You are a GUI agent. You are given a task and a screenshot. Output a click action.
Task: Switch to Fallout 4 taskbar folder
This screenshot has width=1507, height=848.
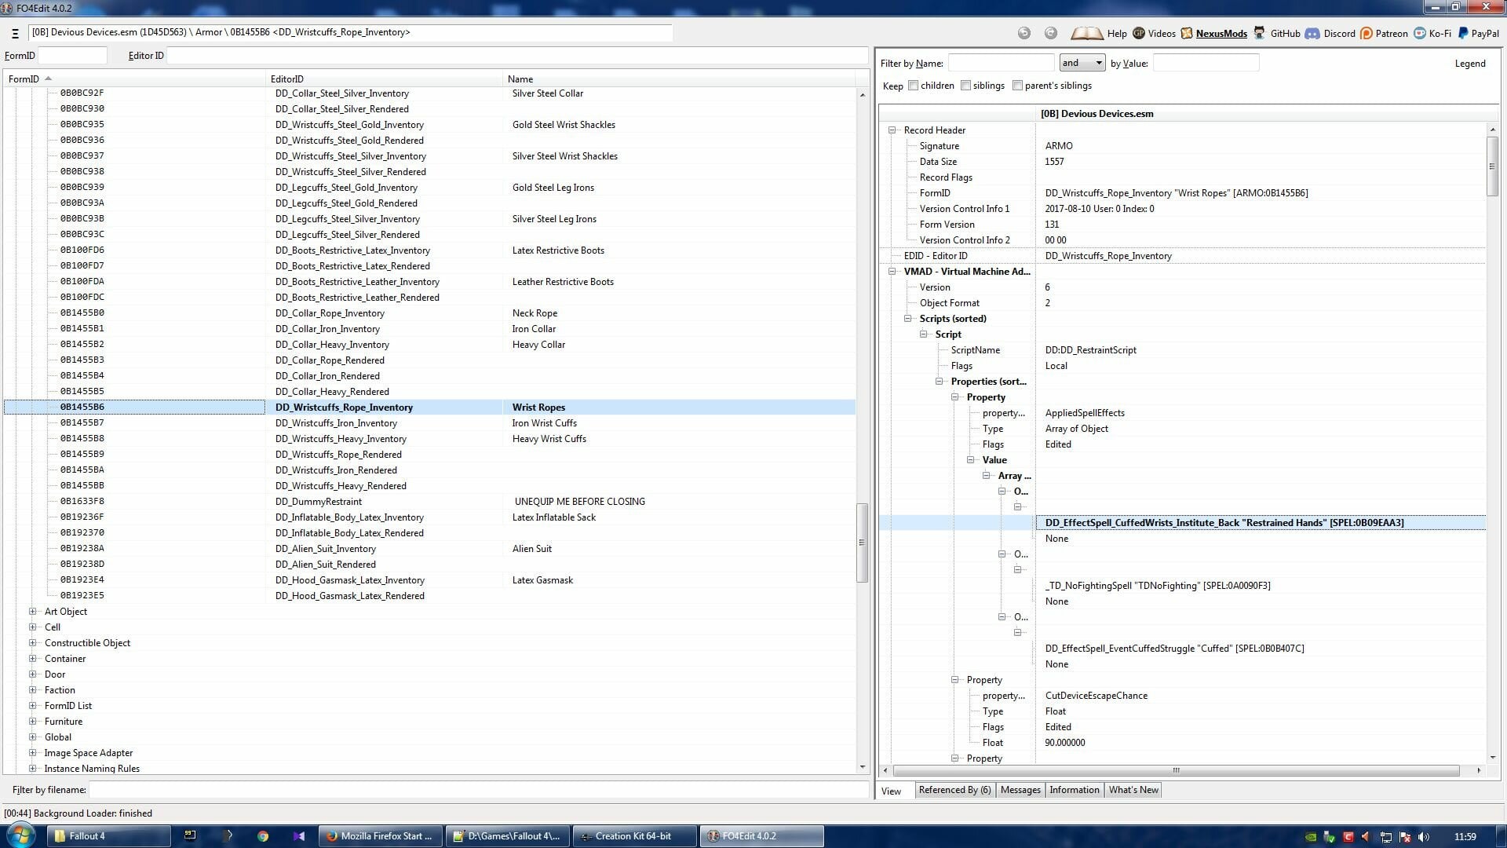pyautogui.click(x=109, y=836)
